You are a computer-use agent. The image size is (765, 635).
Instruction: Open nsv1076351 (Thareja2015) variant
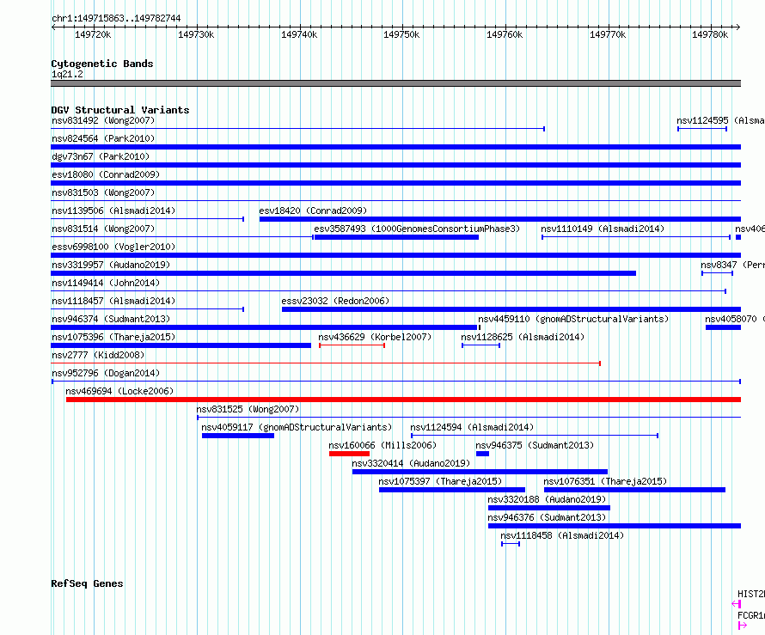634,490
